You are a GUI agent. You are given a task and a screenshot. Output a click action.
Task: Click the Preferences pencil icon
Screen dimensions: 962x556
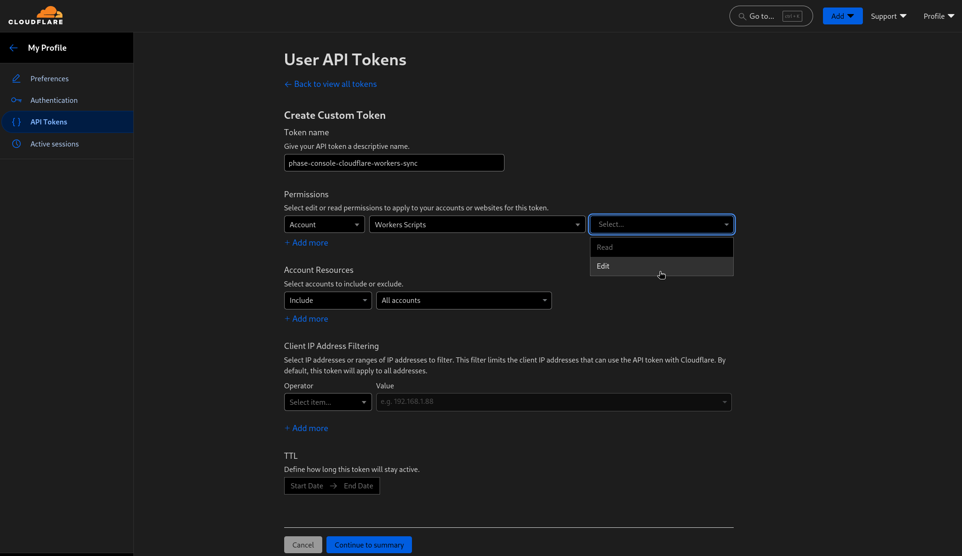(x=16, y=78)
